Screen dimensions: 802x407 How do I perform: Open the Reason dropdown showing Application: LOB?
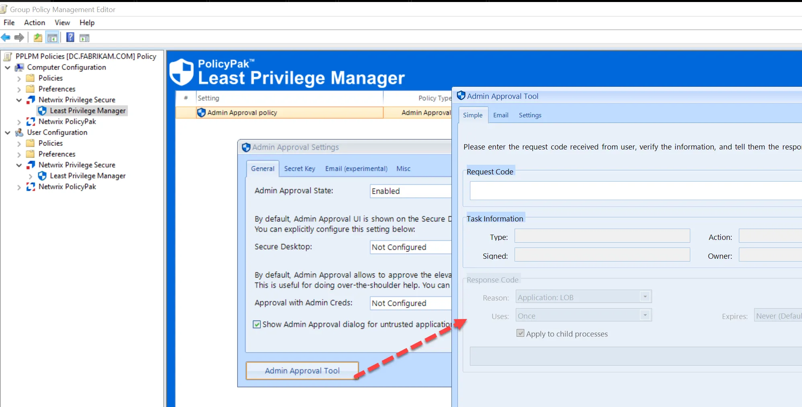pyautogui.click(x=645, y=297)
